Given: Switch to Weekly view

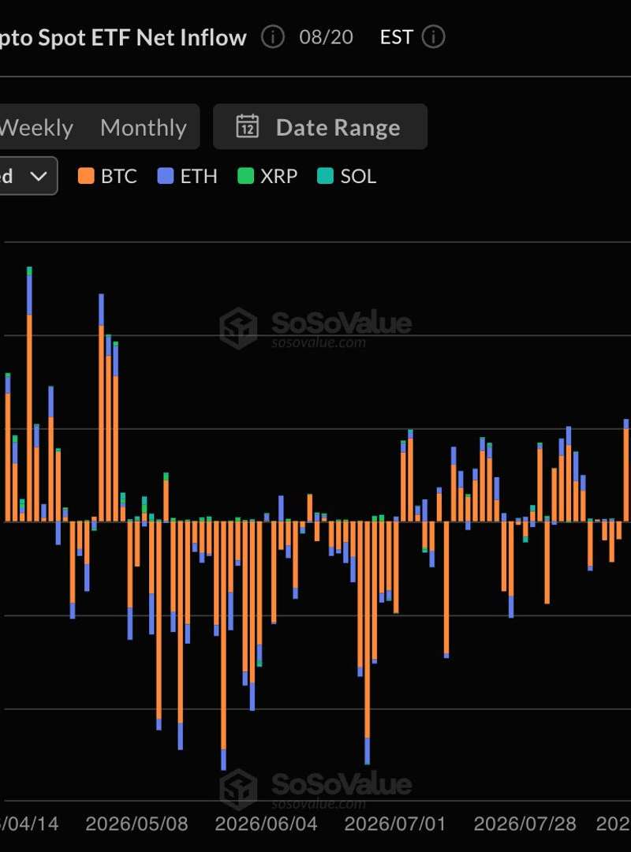Looking at the screenshot, I should pyautogui.click(x=35, y=128).
